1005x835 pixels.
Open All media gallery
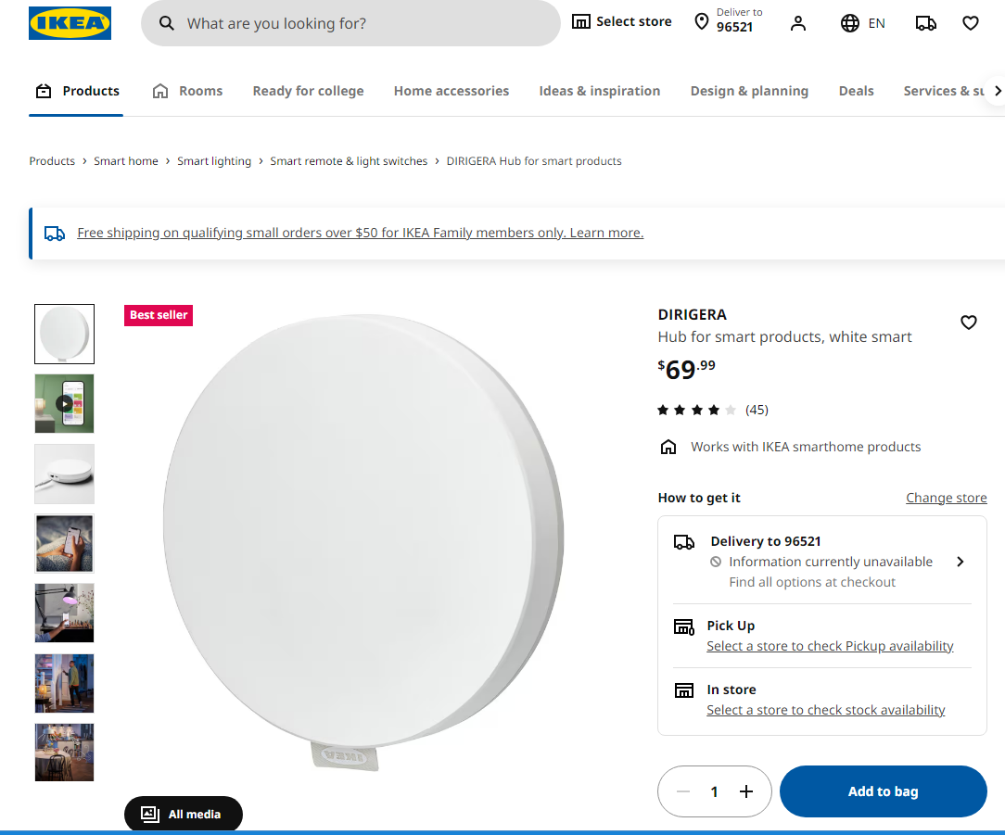click(x=183, y=814)
